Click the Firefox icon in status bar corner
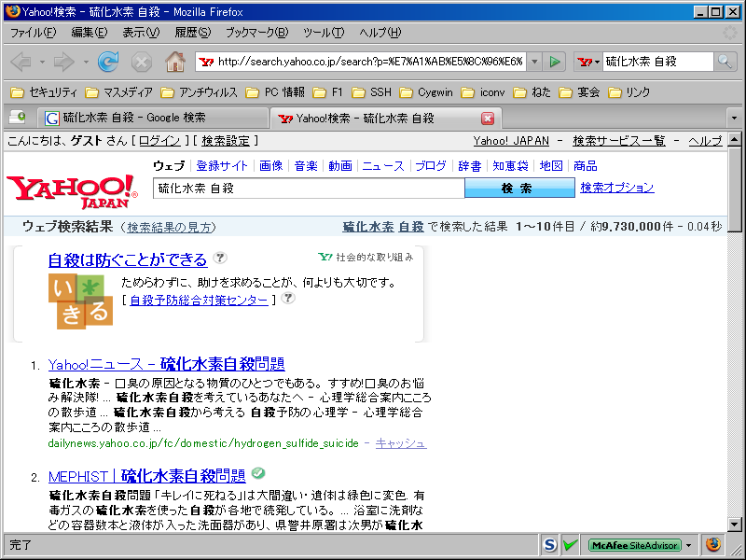The width and height of the screenshot is (746, 560). coord(712,544)
